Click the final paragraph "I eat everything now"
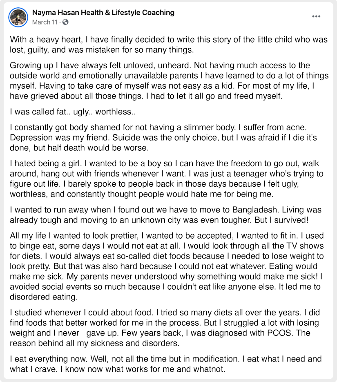Viewport: 337px width, 382px height. coord(165,364)
